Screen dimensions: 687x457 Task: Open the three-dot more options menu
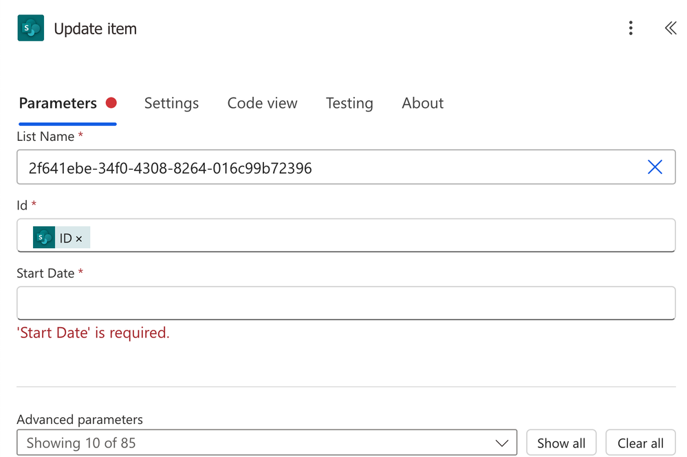631,28
